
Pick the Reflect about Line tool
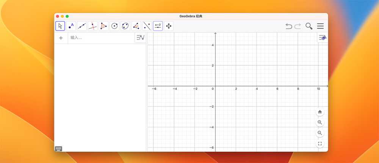point(147,26)
